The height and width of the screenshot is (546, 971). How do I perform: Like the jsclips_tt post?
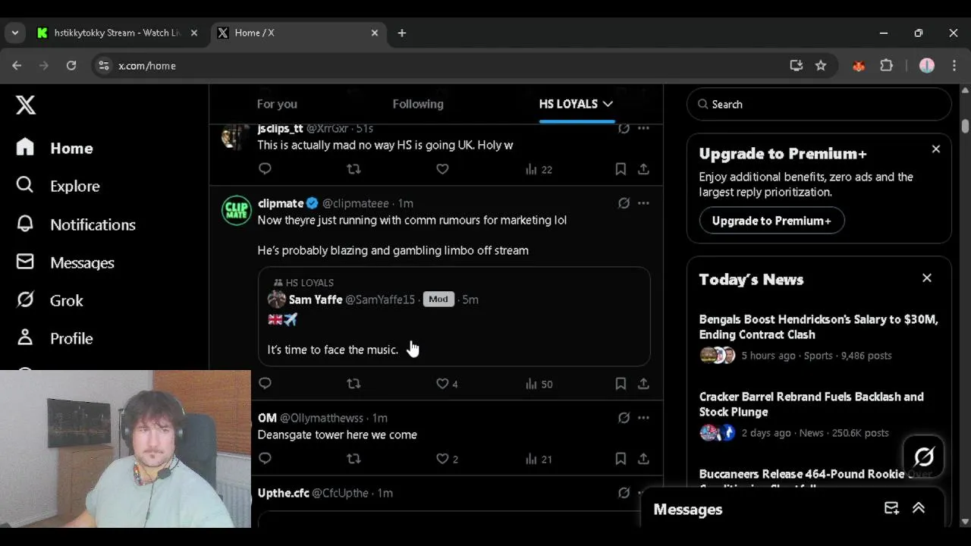coord(442,169)
